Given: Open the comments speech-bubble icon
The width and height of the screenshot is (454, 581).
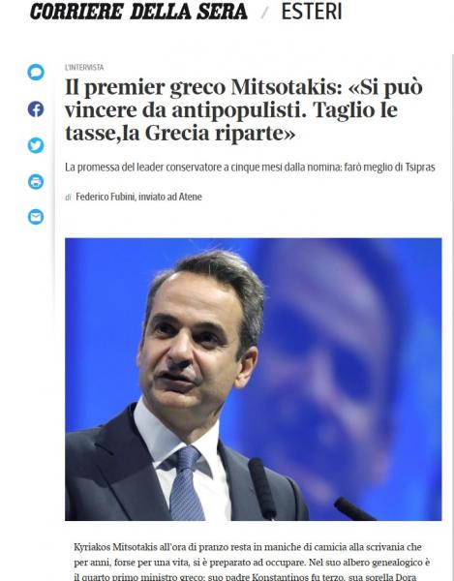Looking at the screenshot, I should click(x=36, y=72).
